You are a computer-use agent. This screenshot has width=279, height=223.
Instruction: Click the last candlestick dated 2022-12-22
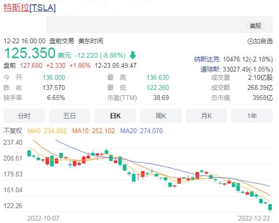pyautogui.click(x=270, y=207)
